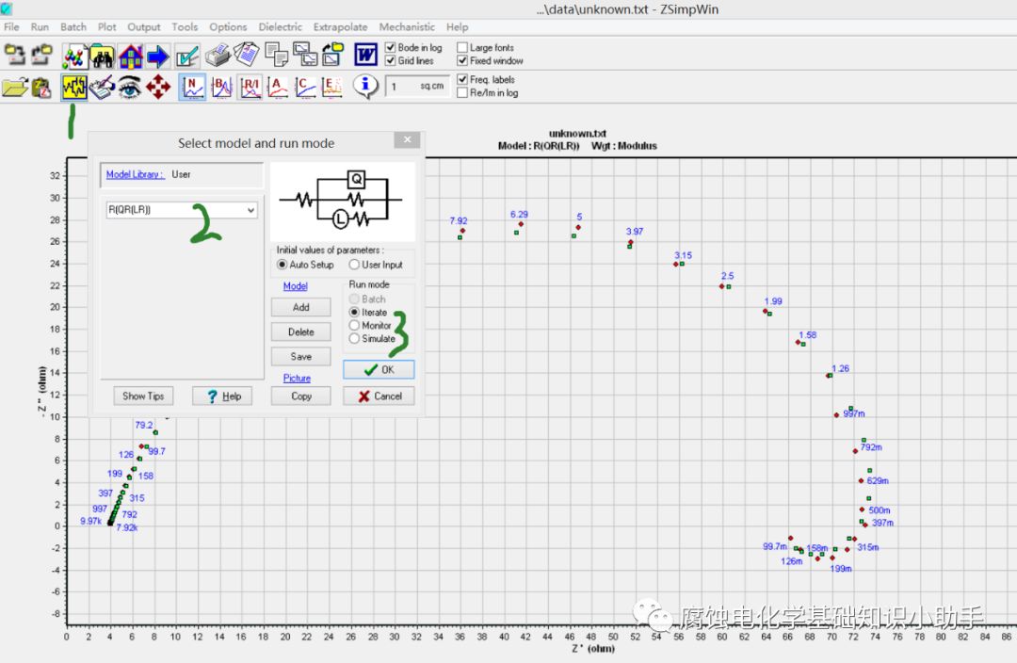Toggle the Freq. labels checkbox

[x=462, y=79]
